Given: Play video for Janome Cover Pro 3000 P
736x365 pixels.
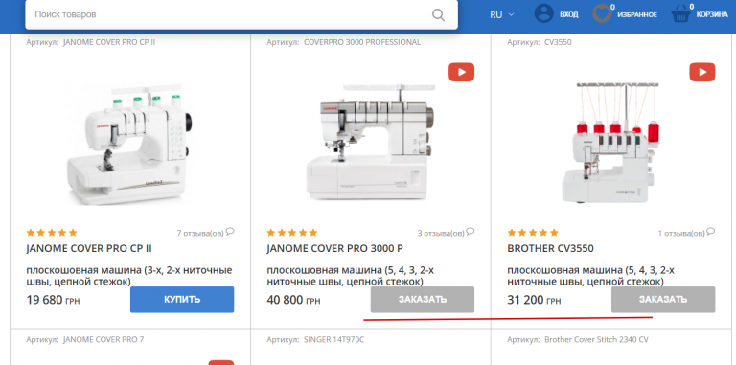Looking at the screenshot, I should 461,72.
